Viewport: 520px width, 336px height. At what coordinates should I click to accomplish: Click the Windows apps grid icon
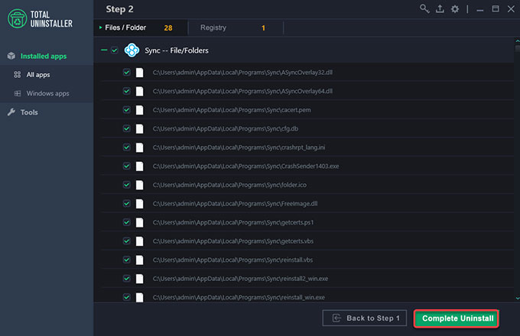click(18, 93)
